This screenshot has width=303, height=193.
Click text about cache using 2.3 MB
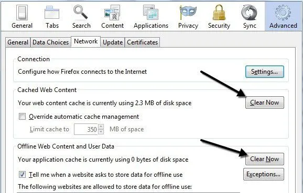click(x=104, y=103)
